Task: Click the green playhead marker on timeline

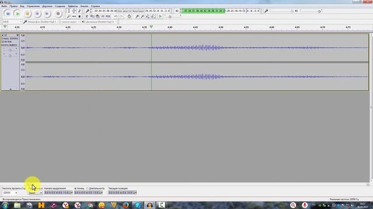Action: 151,27
